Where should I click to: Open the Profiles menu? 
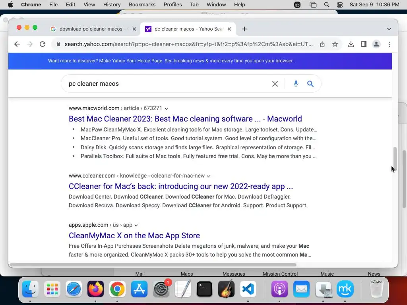pyautogui.click(x=172, y=5)
